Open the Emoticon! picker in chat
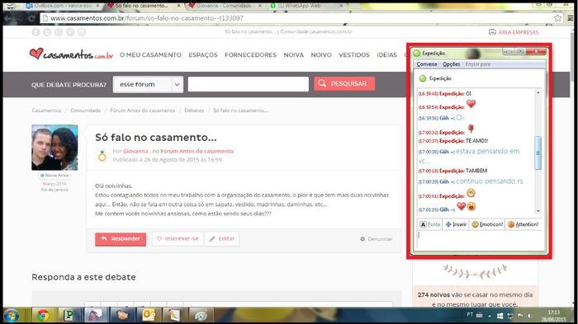This screenshot has width=578, height=324. 487,224
